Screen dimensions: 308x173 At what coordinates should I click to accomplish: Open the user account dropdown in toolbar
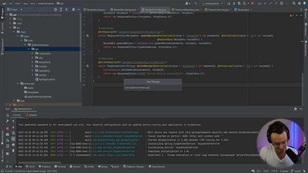coord(188,3)
